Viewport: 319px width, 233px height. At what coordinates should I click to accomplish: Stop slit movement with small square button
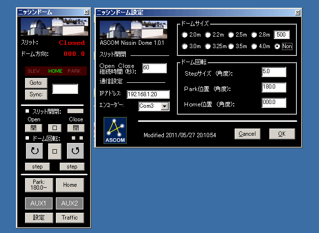click(x=54, y=128)
